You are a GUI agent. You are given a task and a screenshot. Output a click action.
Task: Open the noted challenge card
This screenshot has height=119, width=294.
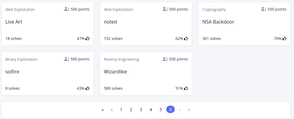(x=146, y=24)
